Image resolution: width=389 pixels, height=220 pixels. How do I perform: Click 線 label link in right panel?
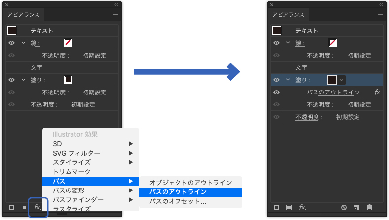[x=300, y=43]
